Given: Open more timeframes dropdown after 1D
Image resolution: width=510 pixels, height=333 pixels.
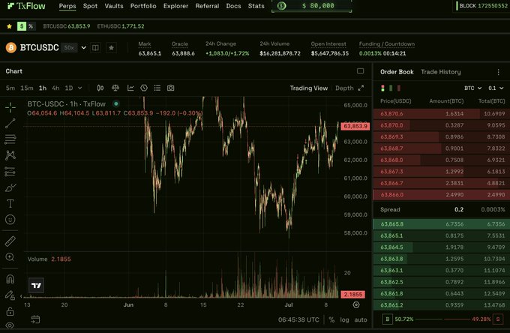Looking at the screenshot, I should coord(80,88).
